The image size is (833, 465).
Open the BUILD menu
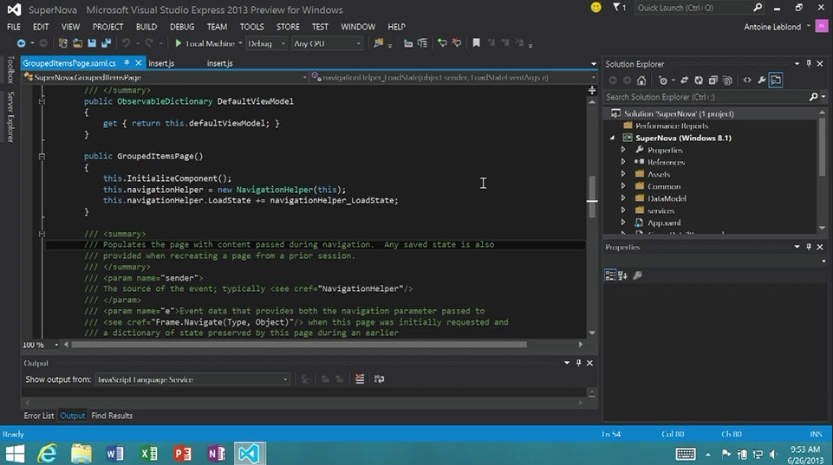[146, 27]
